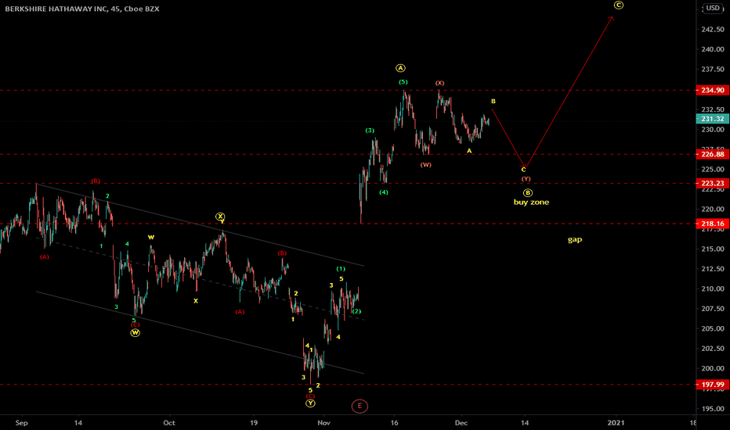This screenshot has width=730, height=430.
Task: Click the 205.00 price axis value
Action: tap(713, 328)
